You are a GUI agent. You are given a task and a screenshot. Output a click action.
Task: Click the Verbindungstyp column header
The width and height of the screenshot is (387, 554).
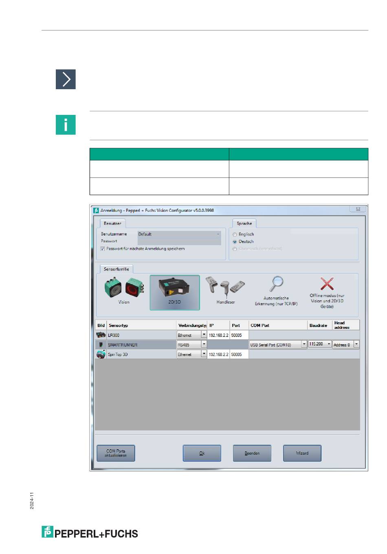[x=192, y=325]
